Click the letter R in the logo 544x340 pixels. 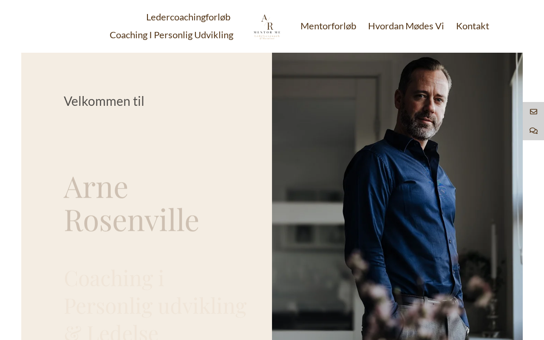[x=269, y=26]
